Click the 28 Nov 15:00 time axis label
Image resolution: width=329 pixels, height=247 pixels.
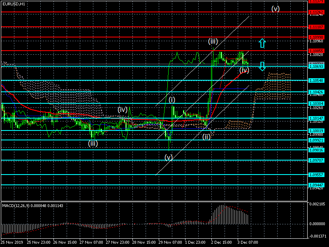[144, 242]
